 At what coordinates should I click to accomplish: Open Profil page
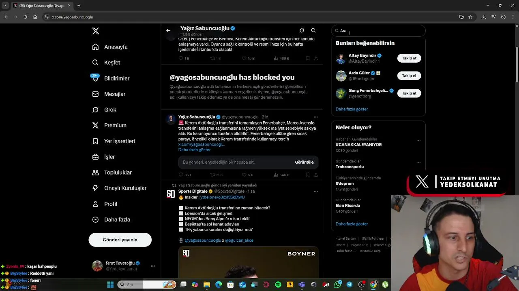tap(105, 204)
